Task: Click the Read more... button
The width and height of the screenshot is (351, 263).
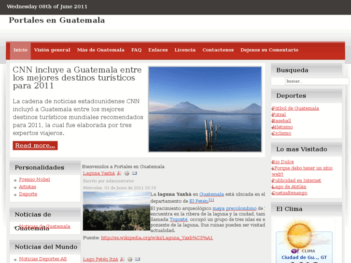Action: click(x=35, y=145)
